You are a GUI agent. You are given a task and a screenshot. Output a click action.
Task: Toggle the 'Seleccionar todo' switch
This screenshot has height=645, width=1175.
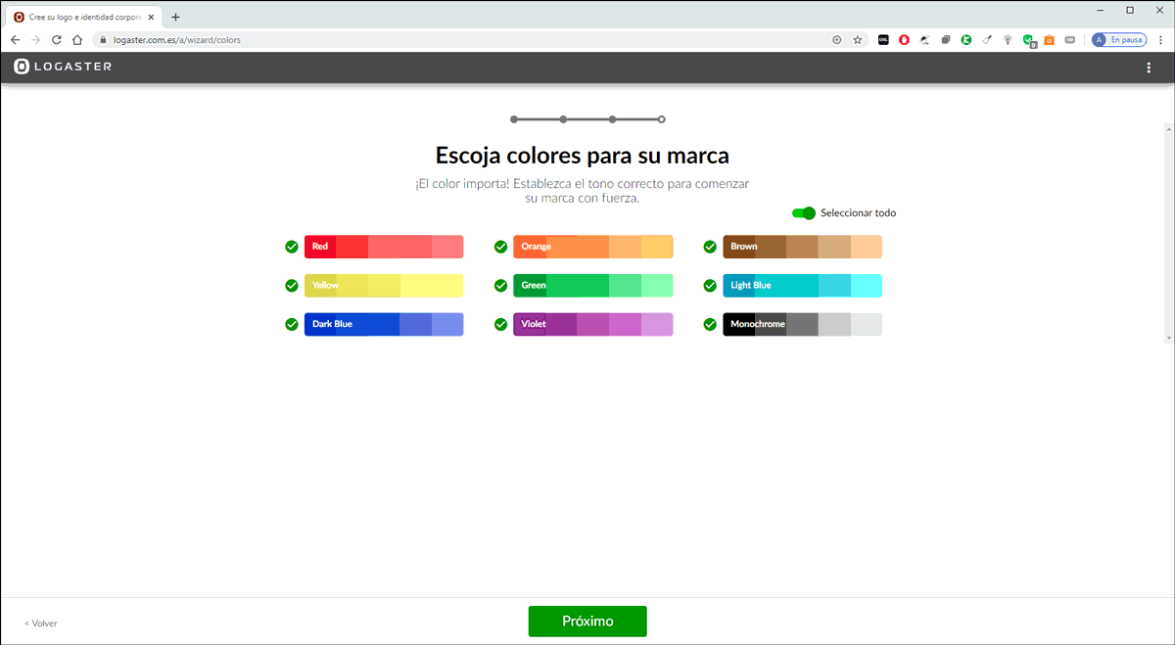tap(804, 212)
